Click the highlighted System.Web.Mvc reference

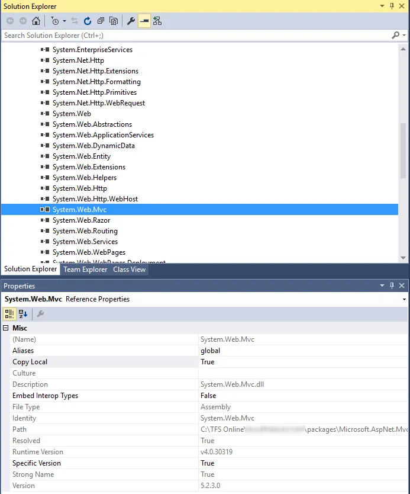click(199, 210)
